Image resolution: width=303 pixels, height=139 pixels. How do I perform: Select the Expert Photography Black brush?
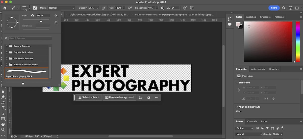point(27,73)
